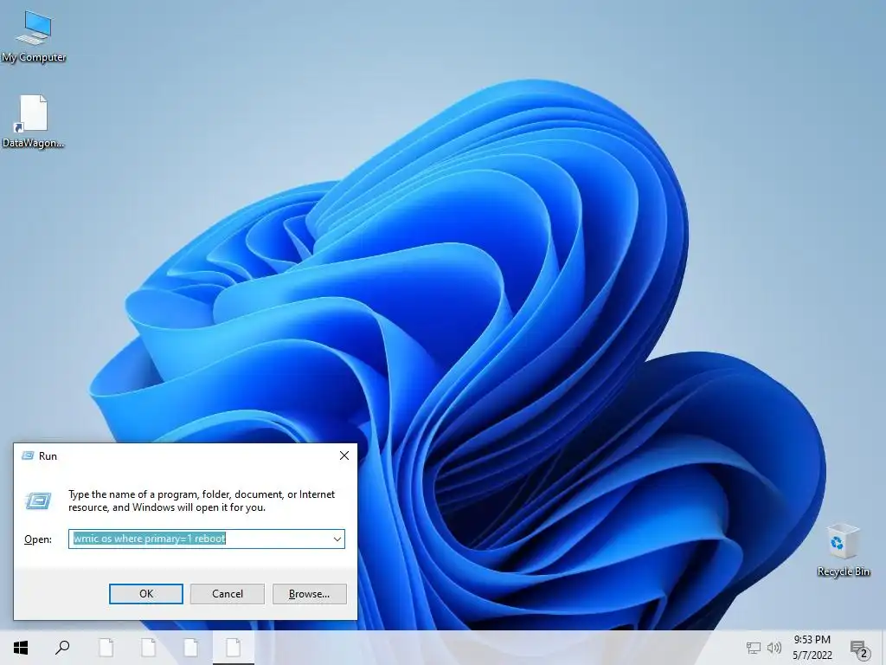
Task: Click the first blank-page taskbar icon
Action: click(x=106, y=648)
